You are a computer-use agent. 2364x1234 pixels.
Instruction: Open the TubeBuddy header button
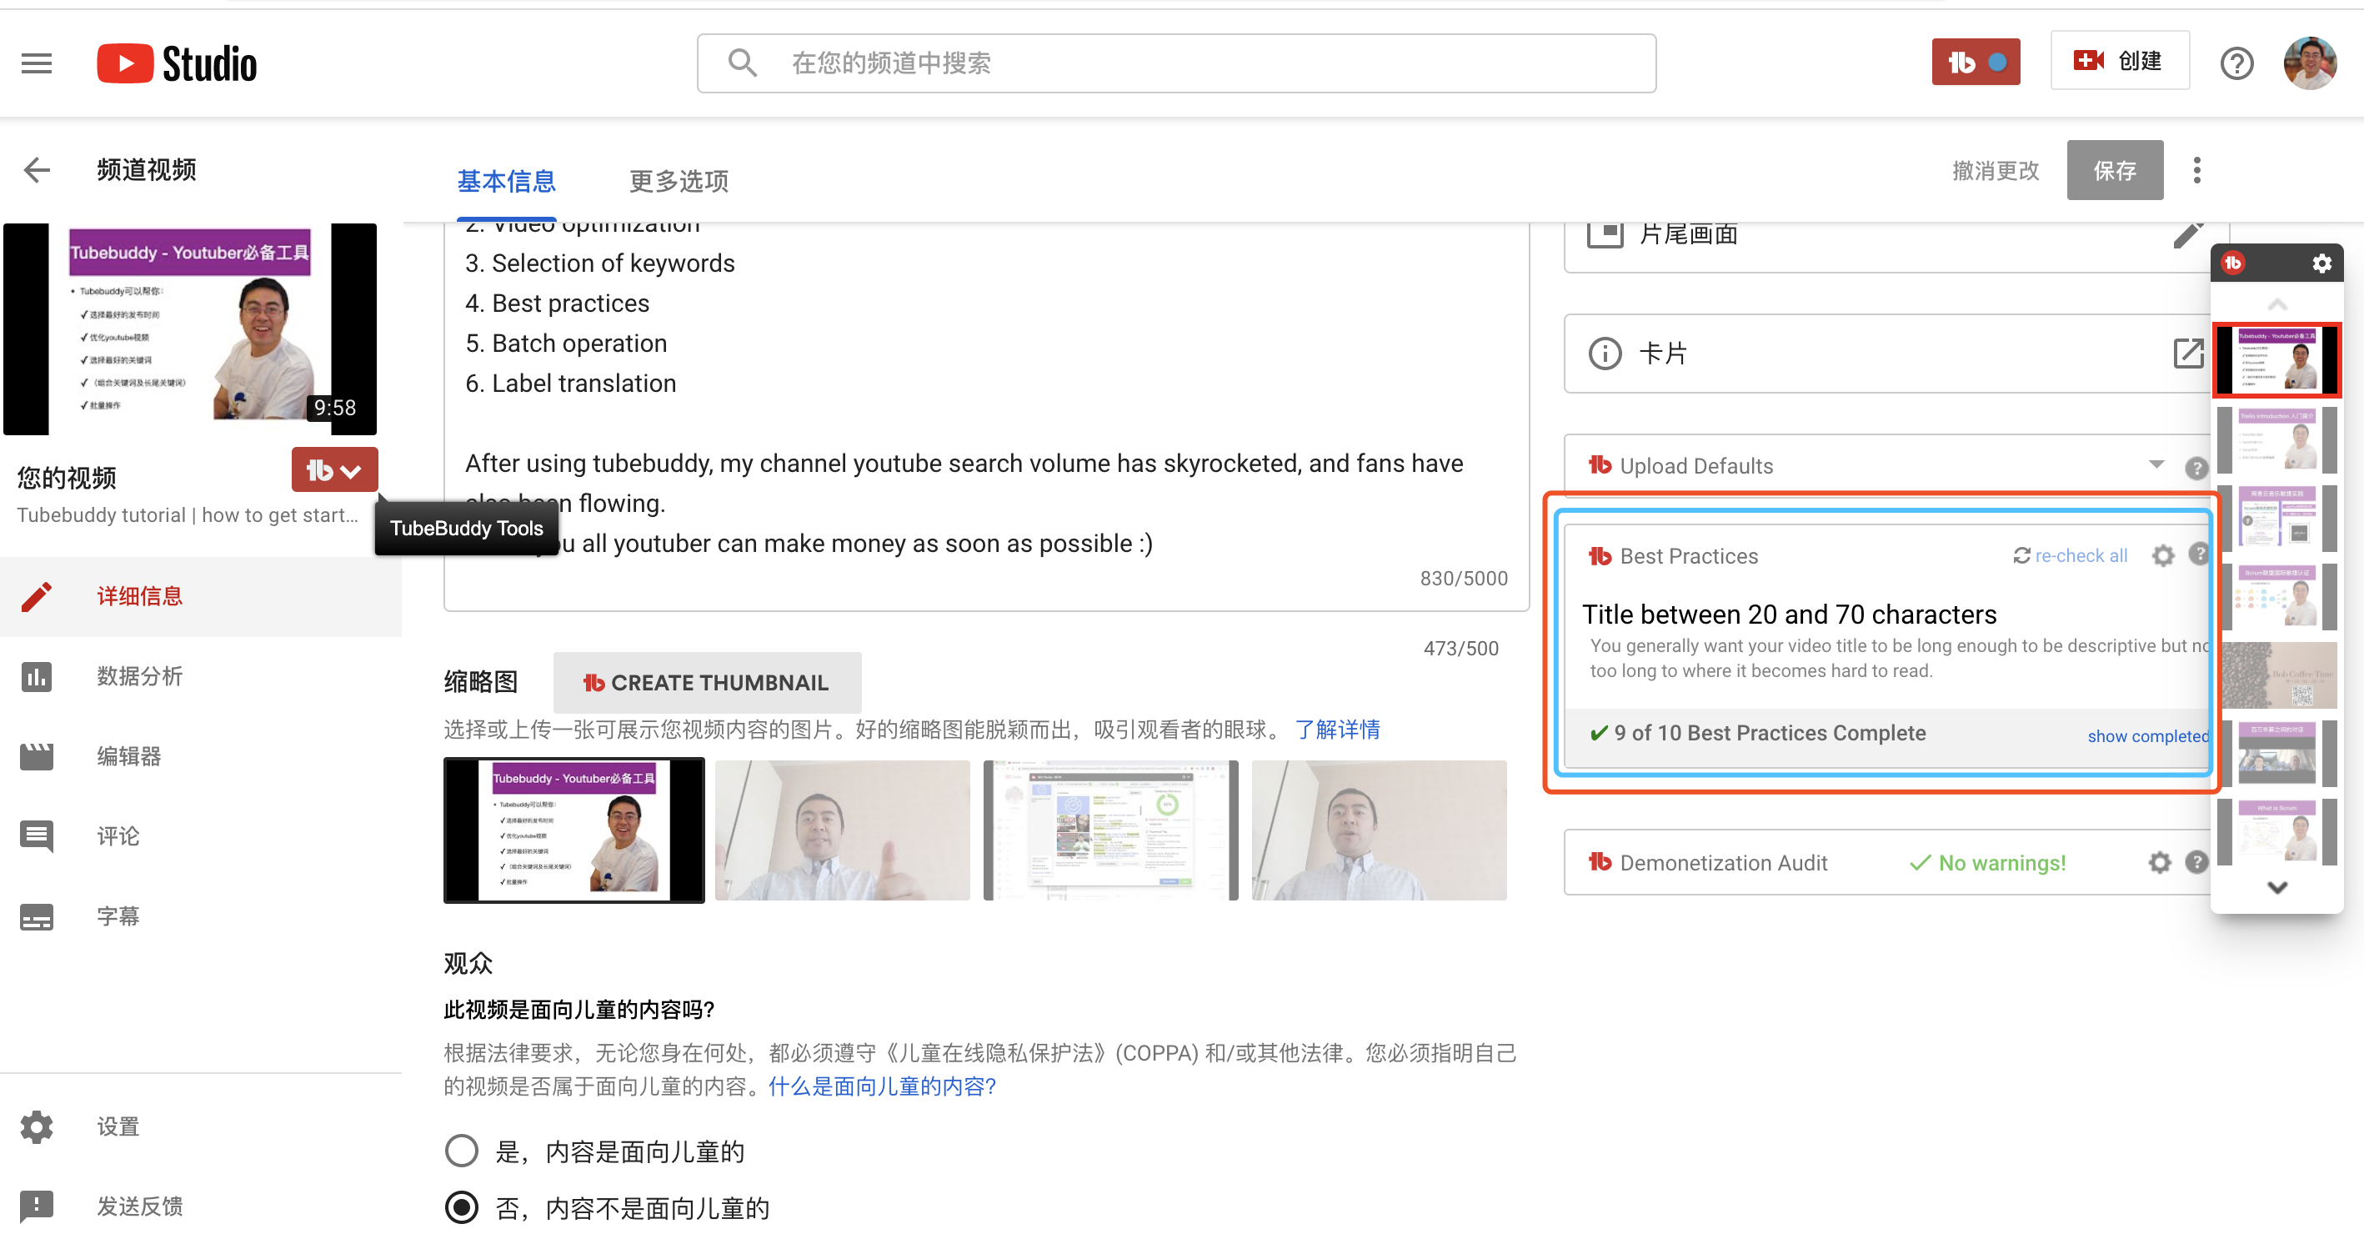coord(1975,62)
